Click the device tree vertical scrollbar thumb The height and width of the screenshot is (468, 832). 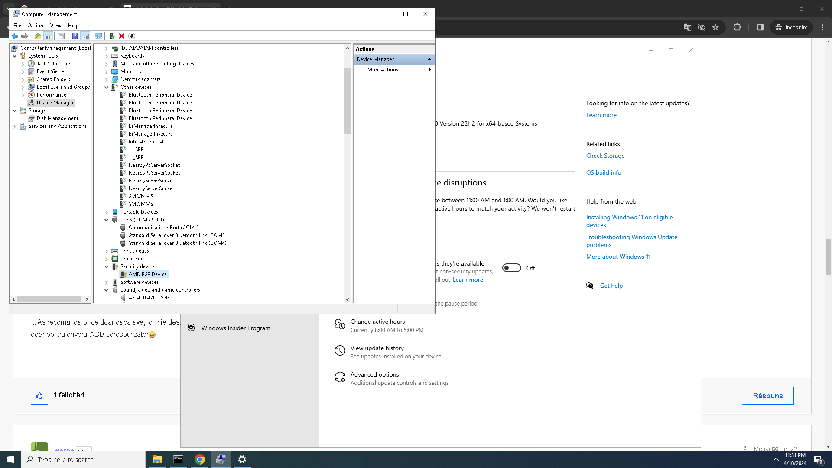click(x=347, y=101)
